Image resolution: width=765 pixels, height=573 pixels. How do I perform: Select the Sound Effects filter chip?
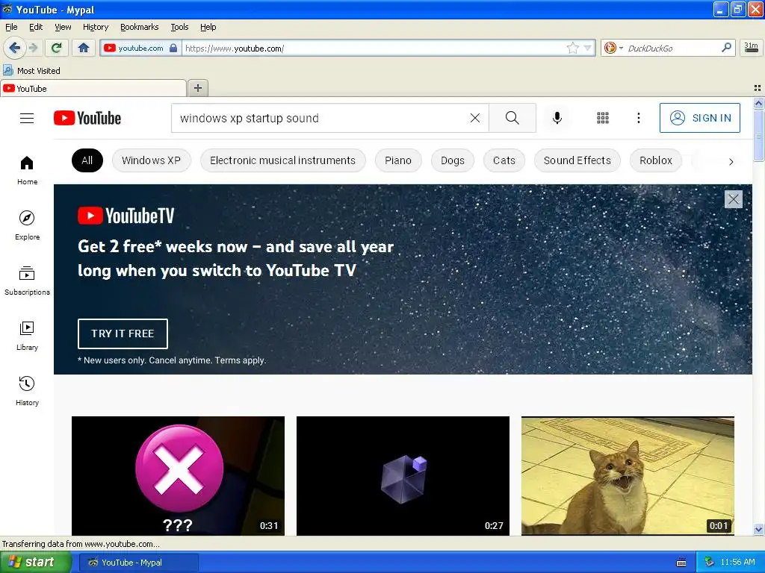[577, 160]
